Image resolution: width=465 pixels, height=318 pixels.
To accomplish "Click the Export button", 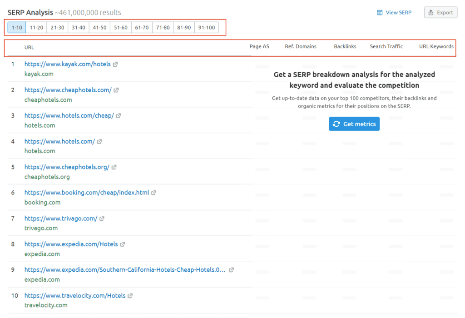I will pyautogui.click(x=440, y=12).
